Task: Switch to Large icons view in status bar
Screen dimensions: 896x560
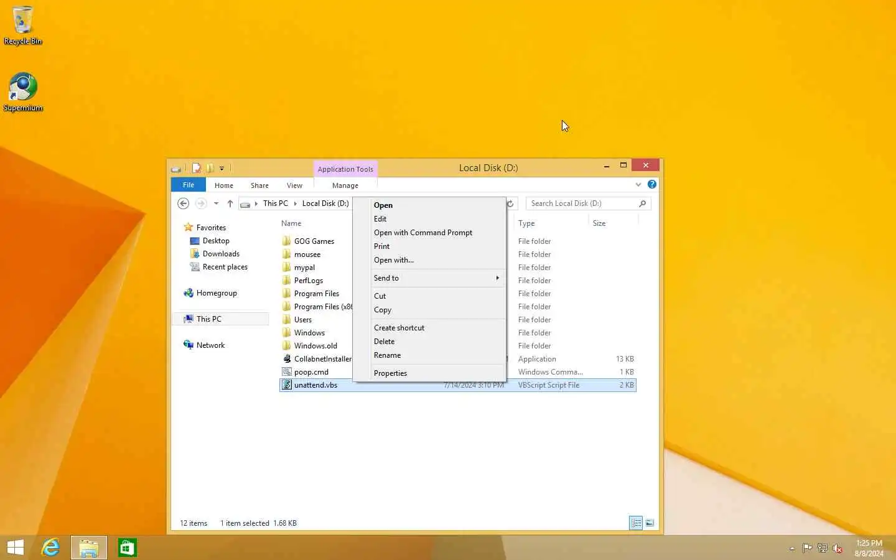Action: click(x=650, y=523)
